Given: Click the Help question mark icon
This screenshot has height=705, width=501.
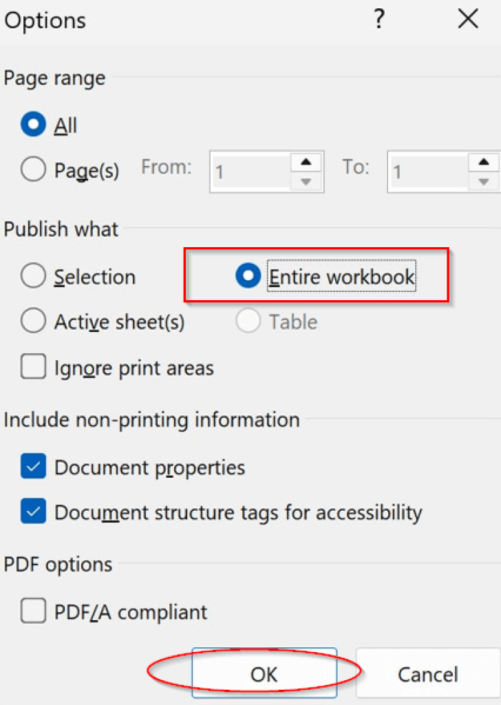Looking at the screenshot, I should 379,20.
